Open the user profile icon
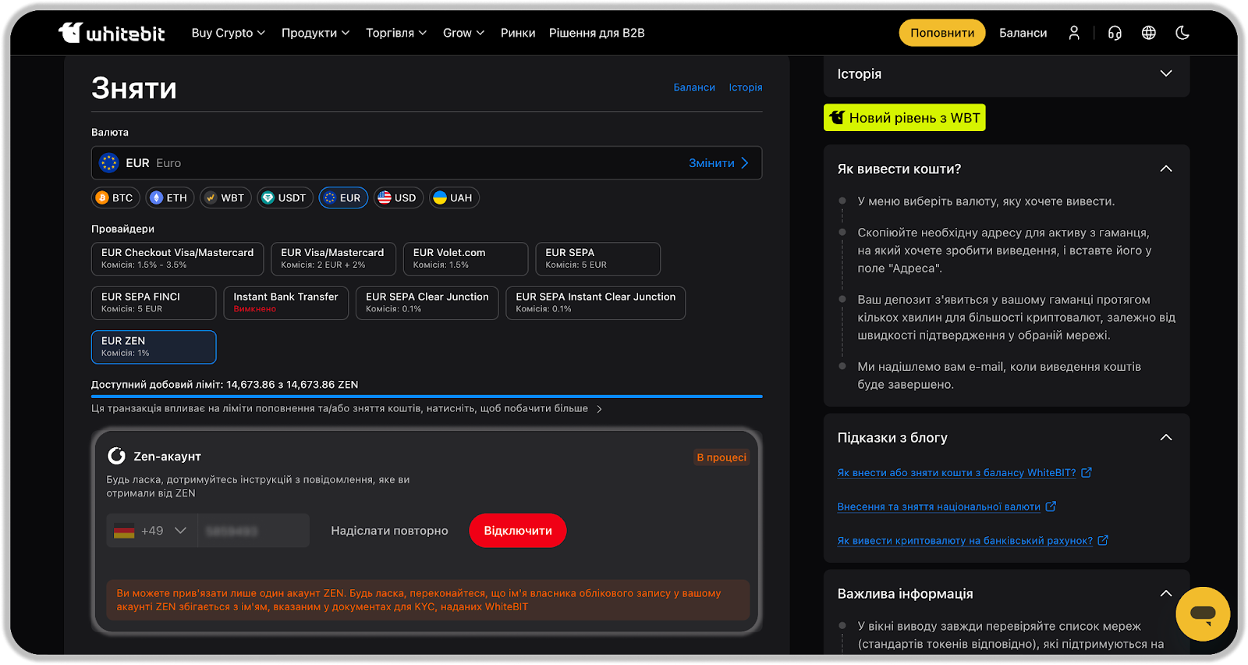The image size is (1248, 665). [1074, 33]
